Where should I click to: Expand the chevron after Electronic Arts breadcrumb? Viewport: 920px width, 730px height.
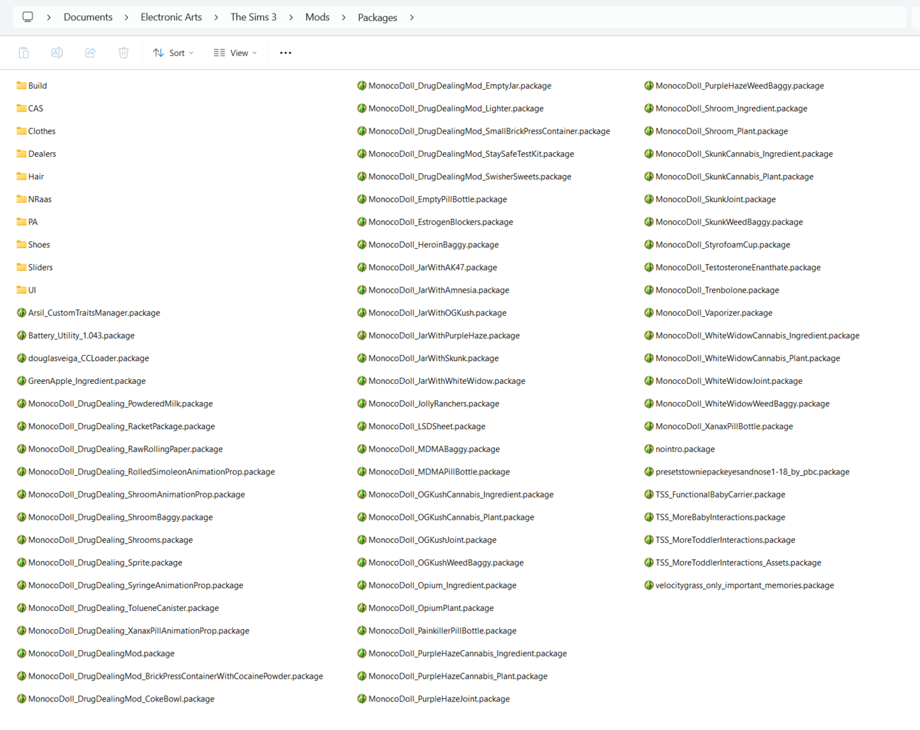coord(216,18)
